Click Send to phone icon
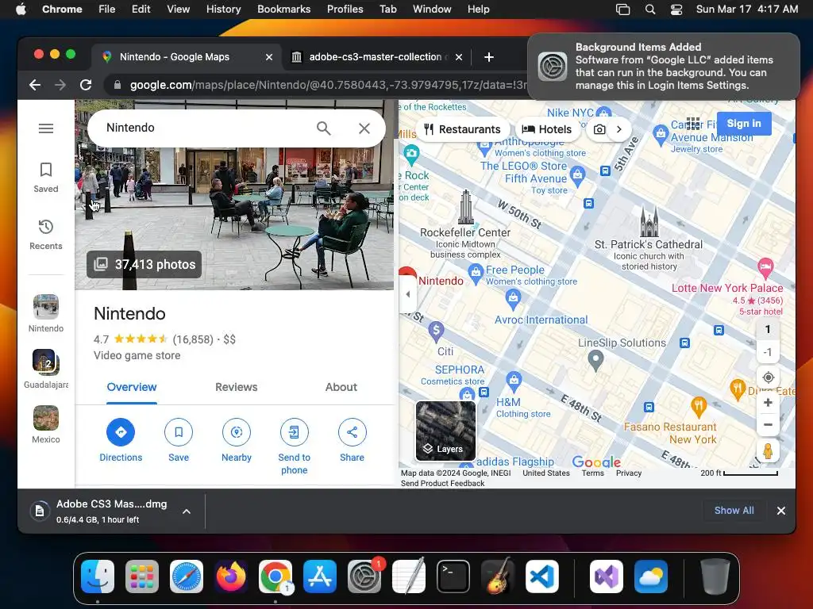 (x=294, y=432)
